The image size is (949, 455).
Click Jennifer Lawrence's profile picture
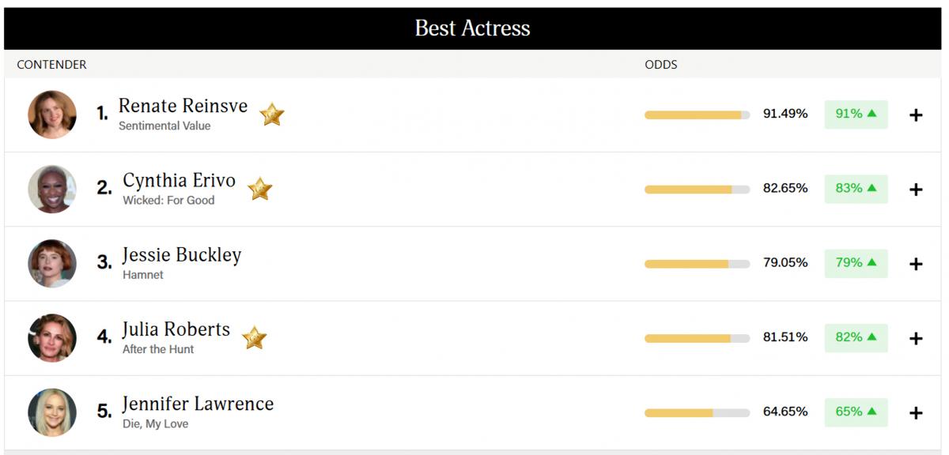pos(52,412)
